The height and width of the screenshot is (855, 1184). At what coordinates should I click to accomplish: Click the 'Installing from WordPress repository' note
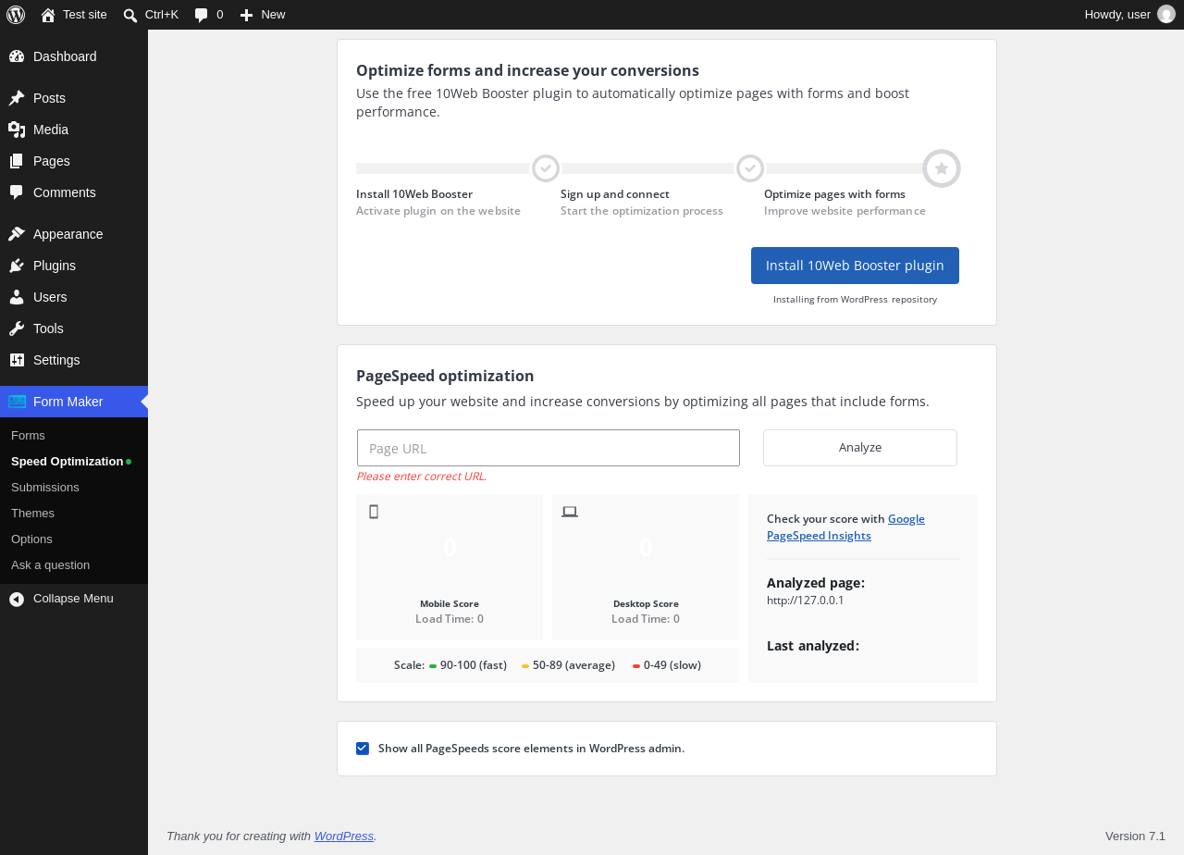coord(855,300)
